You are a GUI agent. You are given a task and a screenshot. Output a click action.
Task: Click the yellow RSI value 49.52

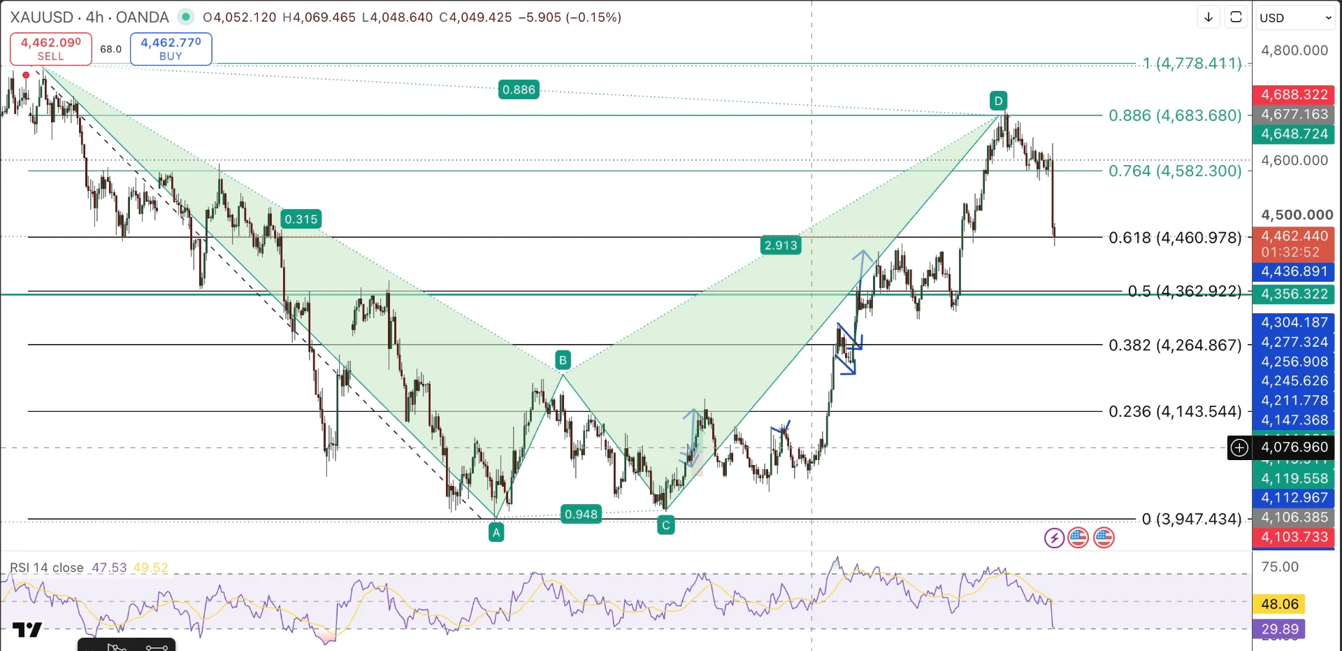coord(150,568)
